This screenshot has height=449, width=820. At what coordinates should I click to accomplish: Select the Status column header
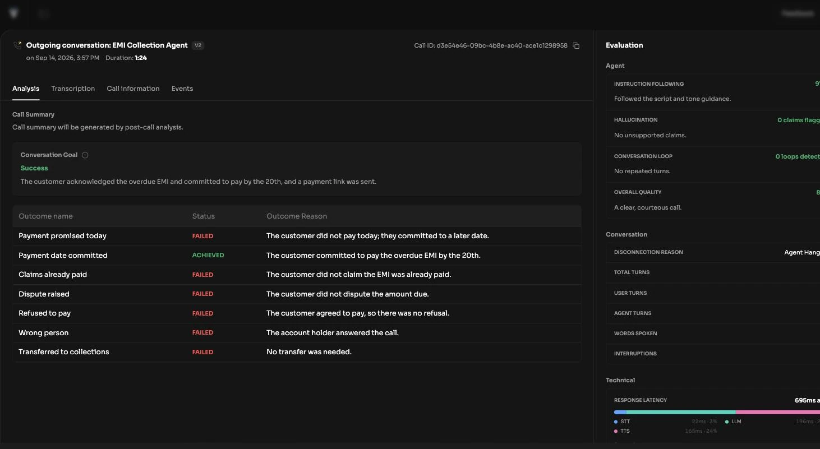pos(204,216)
